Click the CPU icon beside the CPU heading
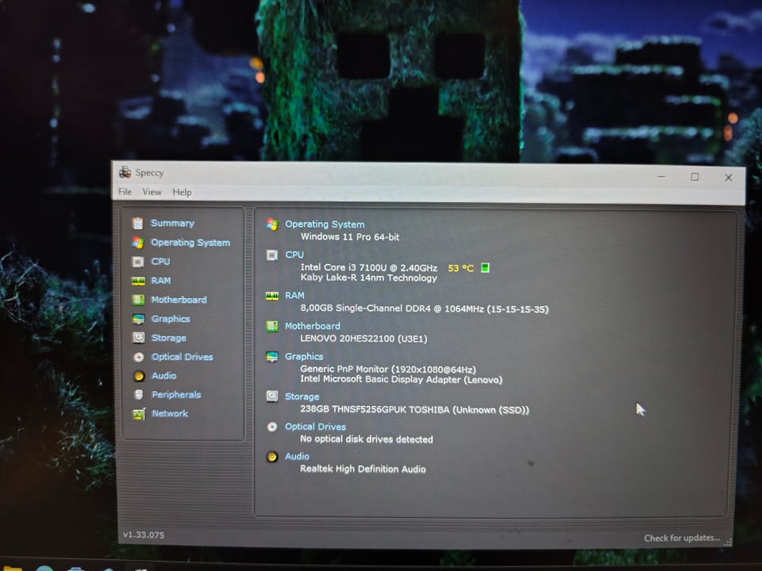 click(272, 255)
